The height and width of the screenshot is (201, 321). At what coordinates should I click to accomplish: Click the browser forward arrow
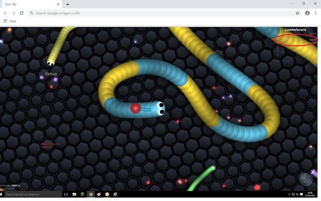pyautogui.click(x=14, y=13)
